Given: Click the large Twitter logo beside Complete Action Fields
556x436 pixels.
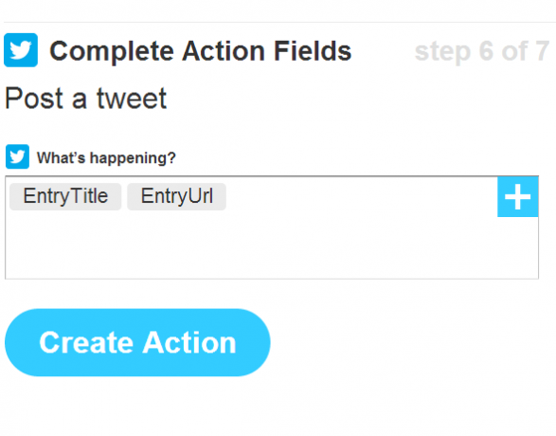Looking at the screenshot, I should click(x=21, y=50).
